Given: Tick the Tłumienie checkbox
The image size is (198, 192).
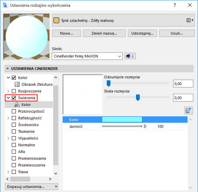Looking at the screenshot, I should (x=14, y=131).
